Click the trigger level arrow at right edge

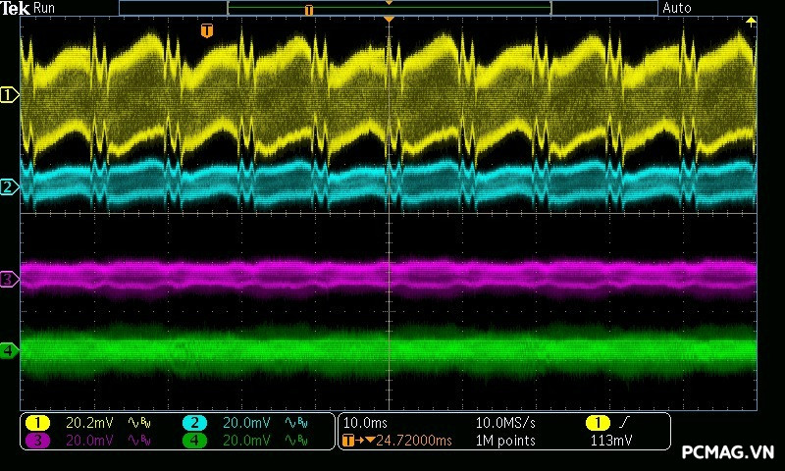pyautogui.click(x=753, y=23)
